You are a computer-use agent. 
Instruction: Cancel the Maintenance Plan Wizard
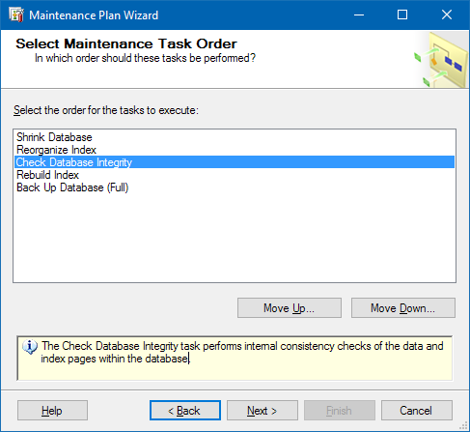[x=417, y=411]
